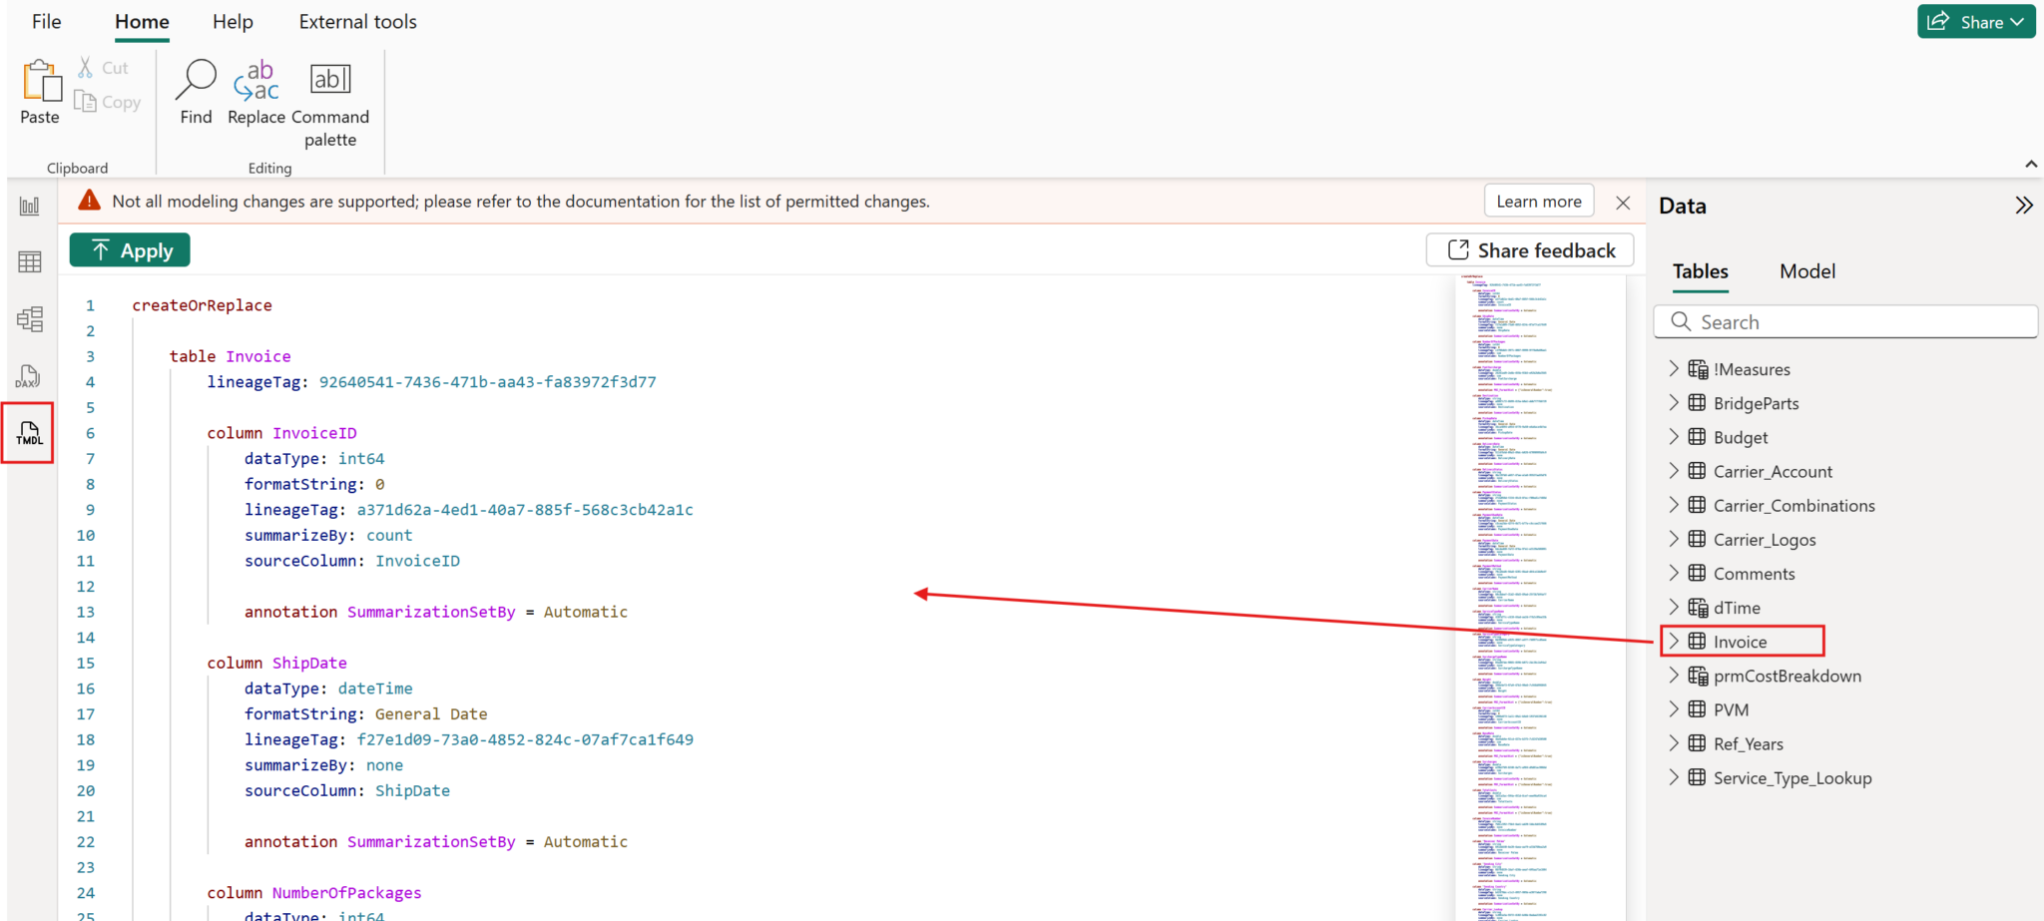The width and height of the screenshot is (2044, 921).
Task: Open the File menu
Action: coord(46,22)
